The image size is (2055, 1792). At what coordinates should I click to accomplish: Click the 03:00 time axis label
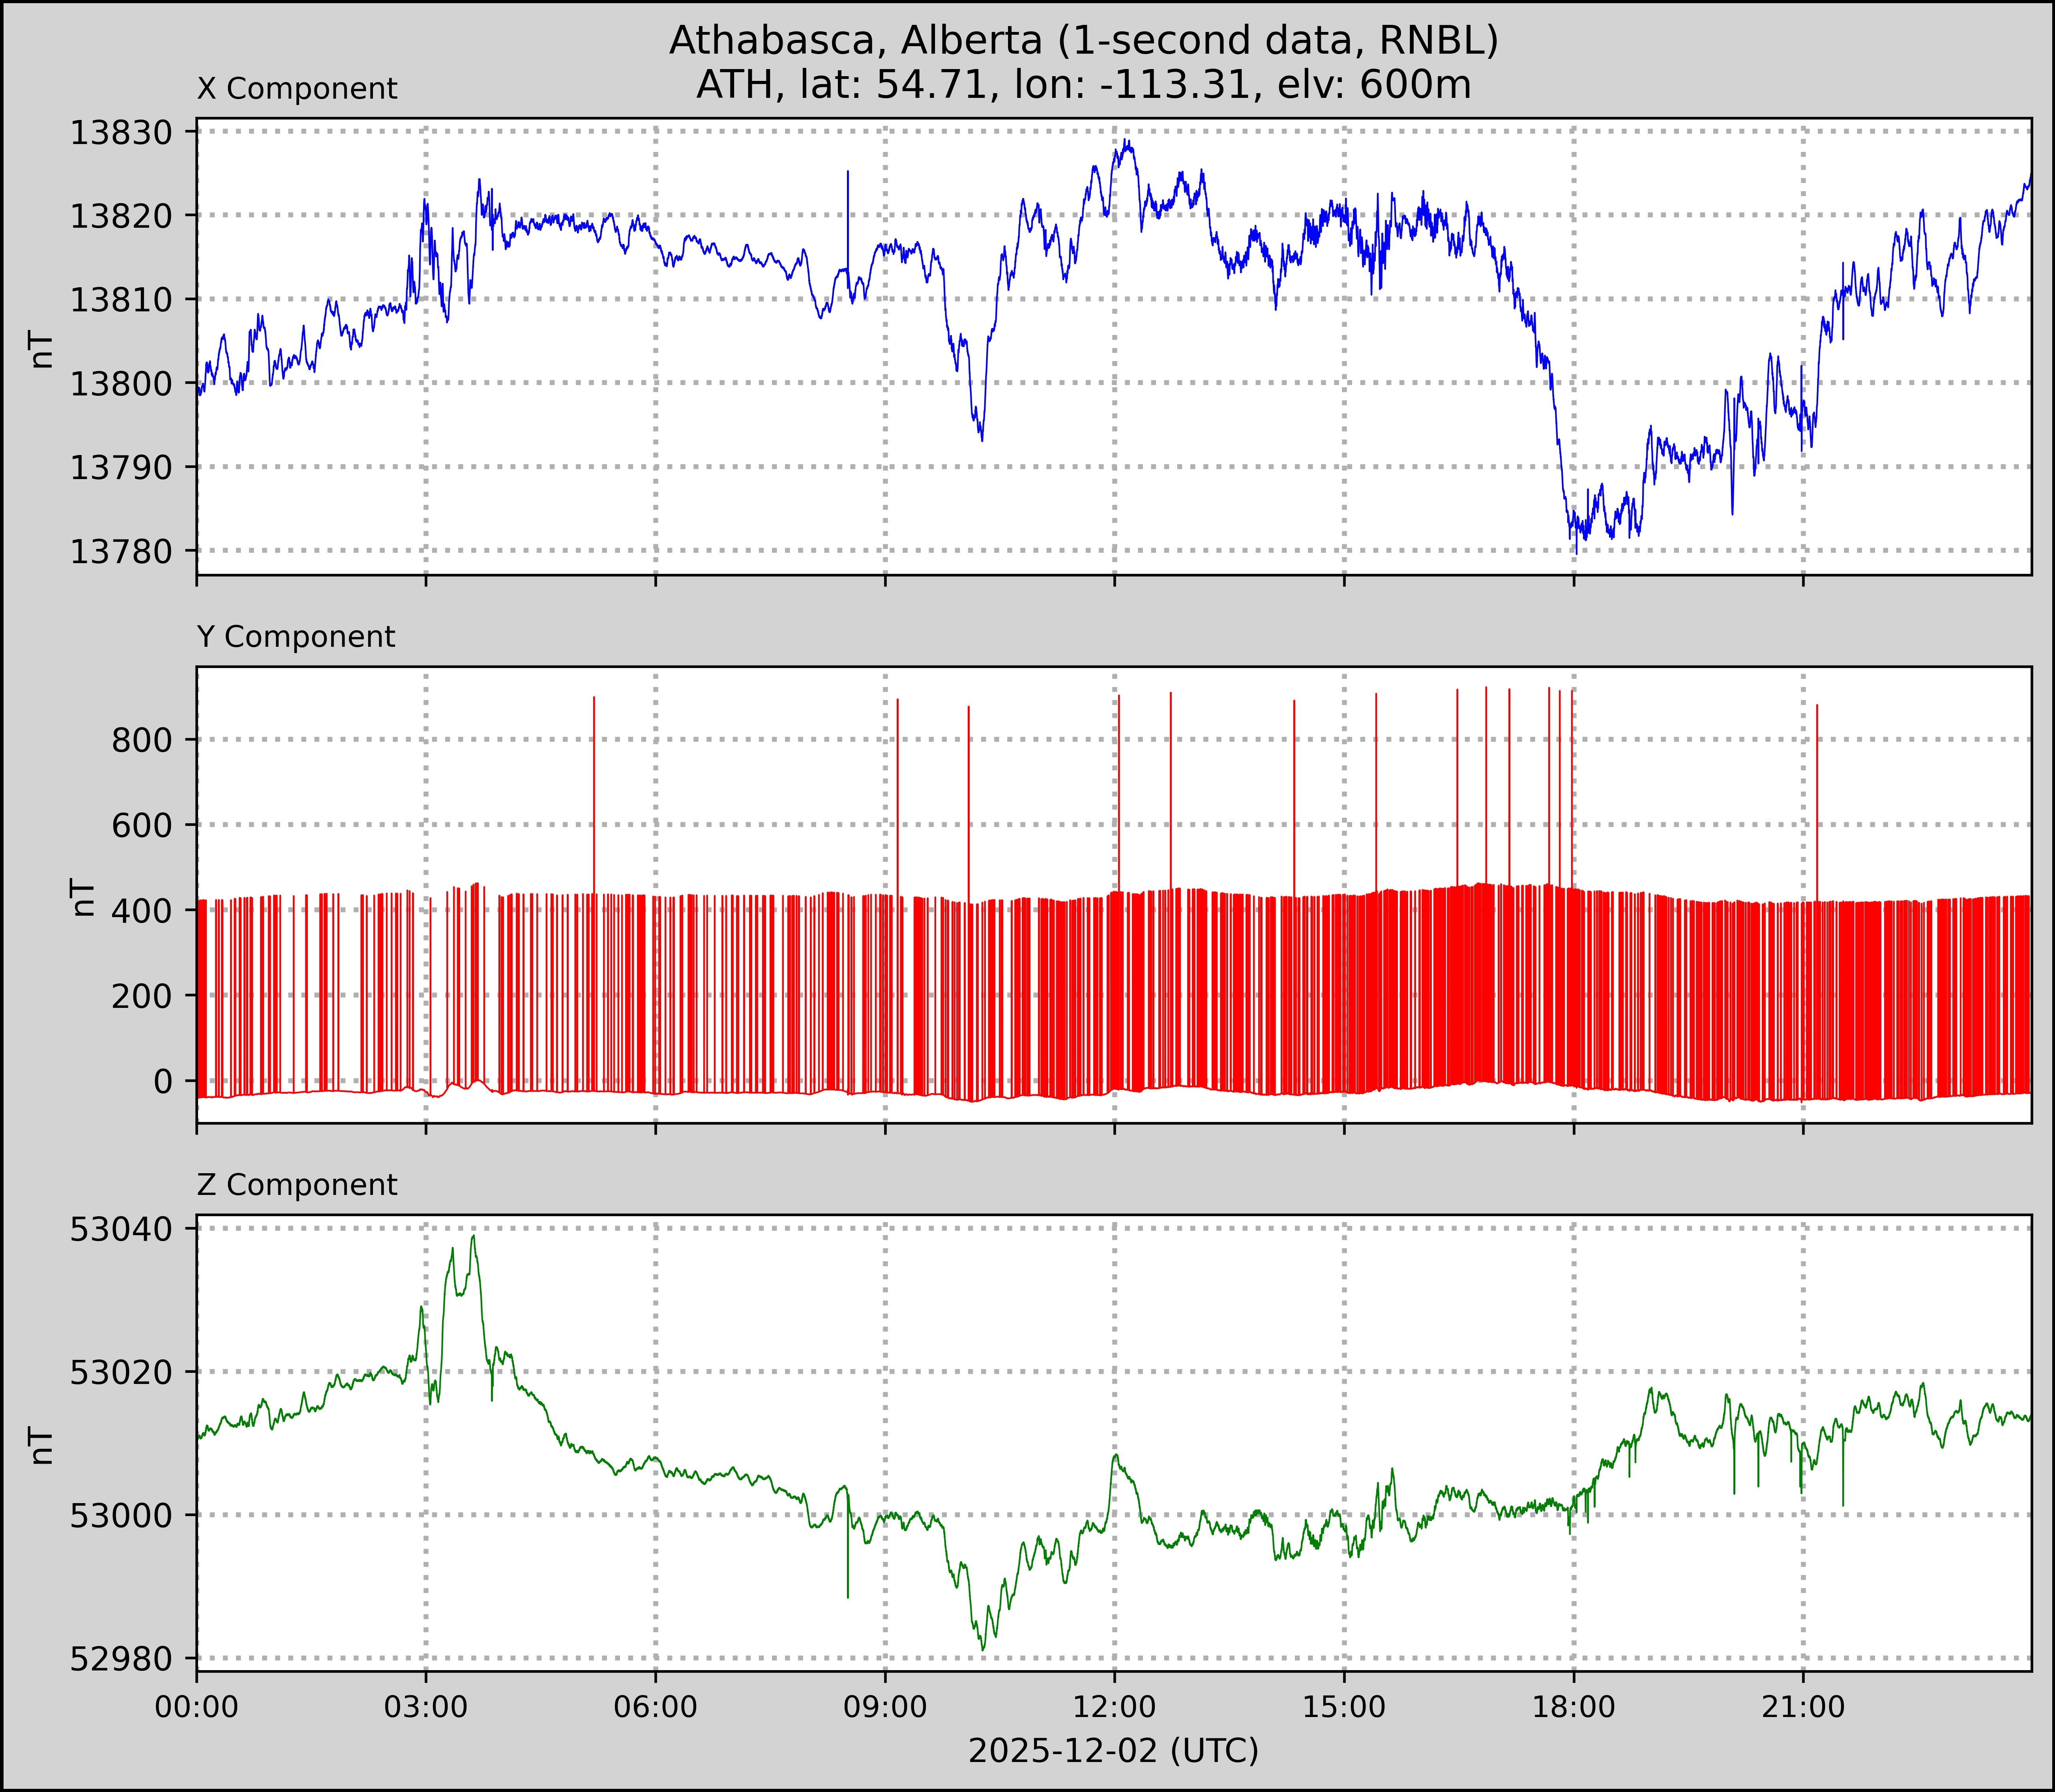(x=426, y=1707)
